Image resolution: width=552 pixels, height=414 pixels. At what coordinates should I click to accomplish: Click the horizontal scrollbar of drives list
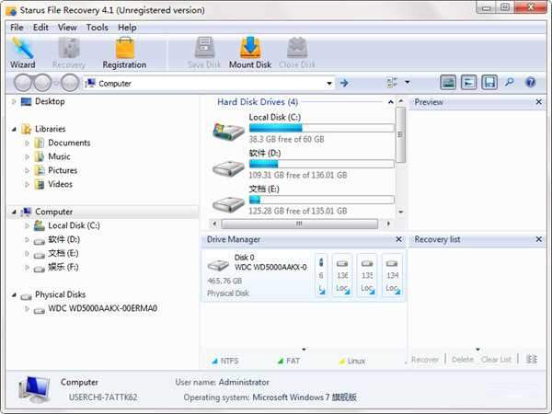pyautogui.click(x=300, y=224)
